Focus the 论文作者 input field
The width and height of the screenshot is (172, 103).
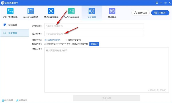click(94, 33)
